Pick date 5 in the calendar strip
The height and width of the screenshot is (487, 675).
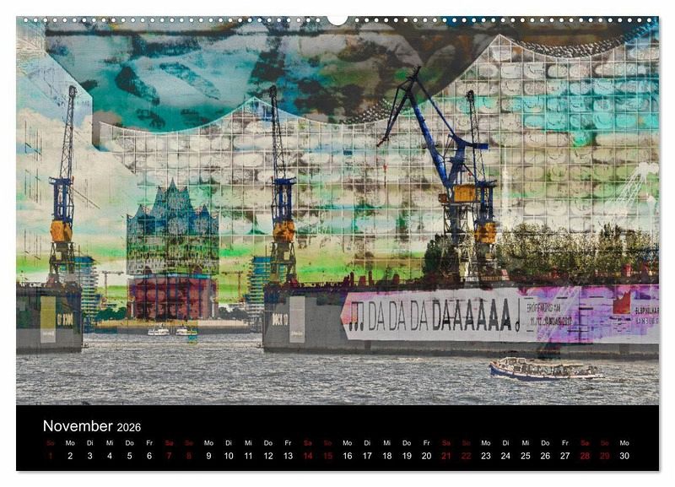[130, 456]
